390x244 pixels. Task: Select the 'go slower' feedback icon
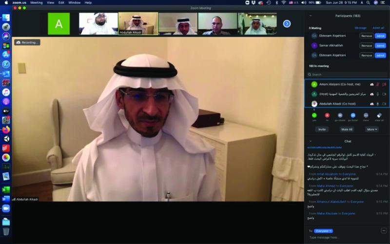340,115
